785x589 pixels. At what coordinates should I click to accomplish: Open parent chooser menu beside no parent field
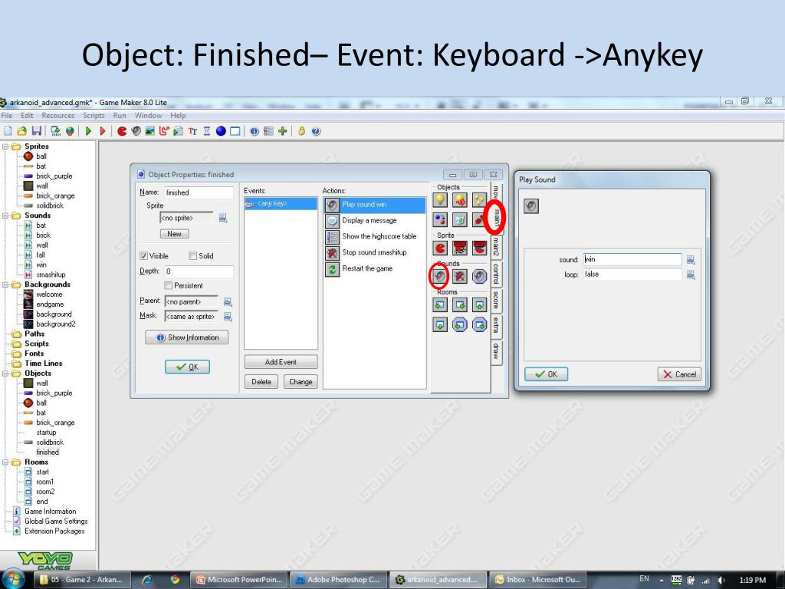(x=228, y=301)
